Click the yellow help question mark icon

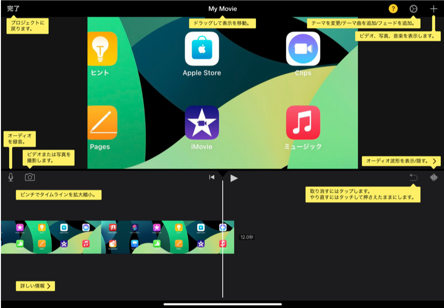click(393, 9)
